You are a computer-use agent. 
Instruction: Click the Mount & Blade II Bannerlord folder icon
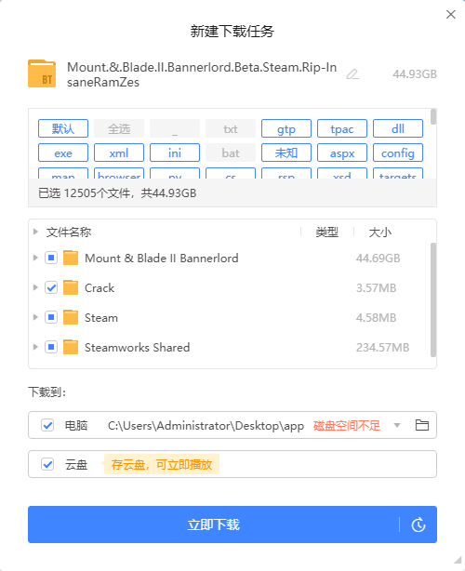[x=71, y=258]
